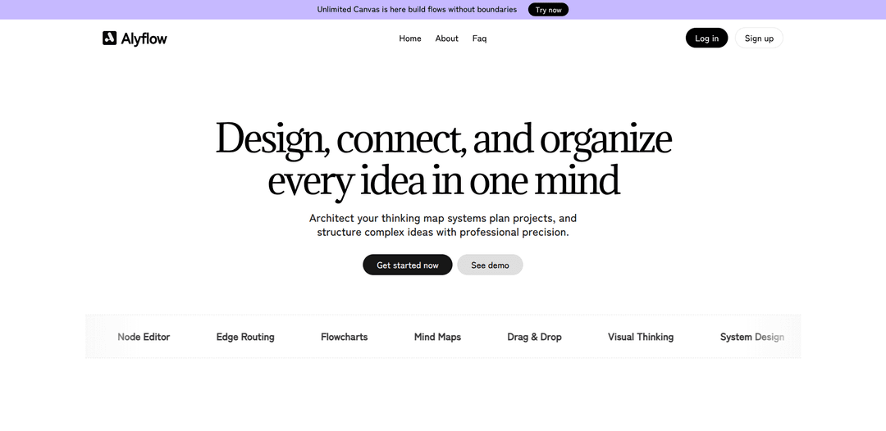Image resolution: width=886 pixels, height=431 pixels.
Task: Click the Unlimited Canvas announcement text
Action: coord(417,10)
